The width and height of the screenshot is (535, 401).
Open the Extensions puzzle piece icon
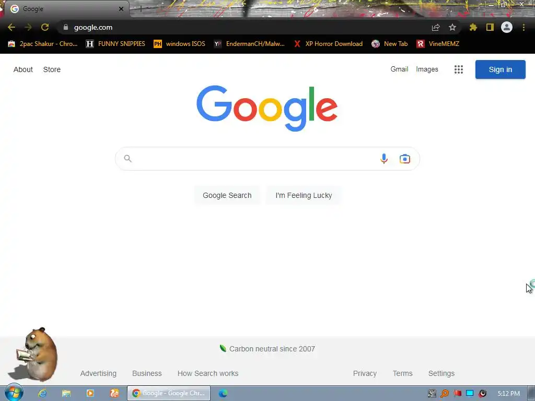(473, 27)
